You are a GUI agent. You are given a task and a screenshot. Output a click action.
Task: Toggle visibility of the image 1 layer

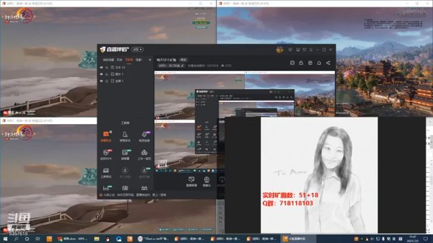pos(101,74)
